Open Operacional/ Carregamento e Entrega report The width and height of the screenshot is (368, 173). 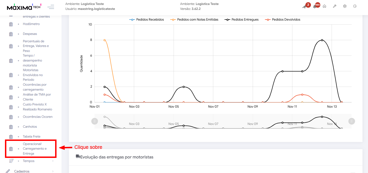point(34,149)
